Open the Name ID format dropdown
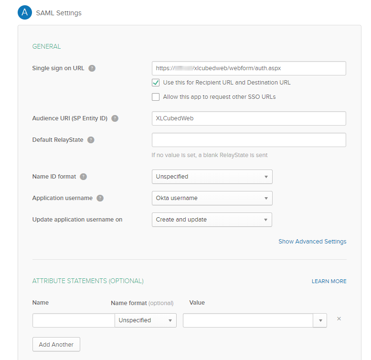Screen dimensions: 371x360 [212, 177]
